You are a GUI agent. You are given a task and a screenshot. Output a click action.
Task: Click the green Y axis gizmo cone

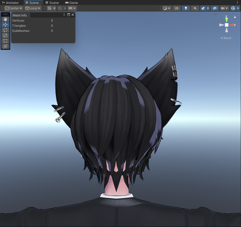coord(227,19)
